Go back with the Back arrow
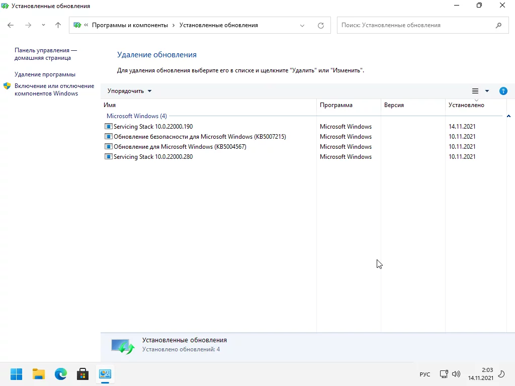Screen dimensions: 515x386 tap(11, 25)
